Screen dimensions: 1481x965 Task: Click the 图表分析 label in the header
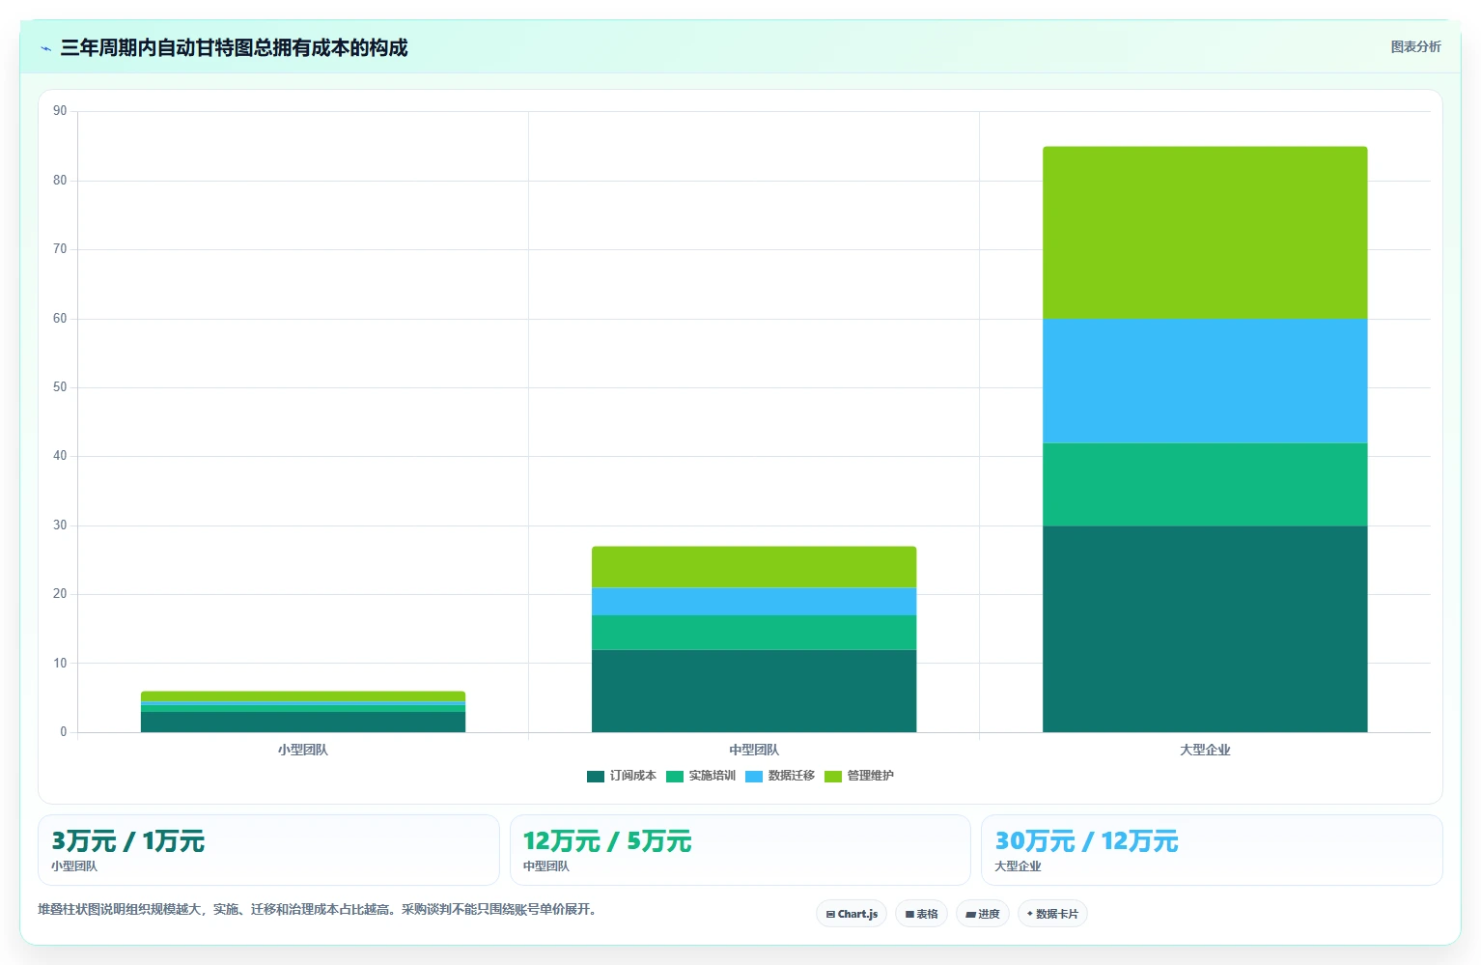[1415, 46]
